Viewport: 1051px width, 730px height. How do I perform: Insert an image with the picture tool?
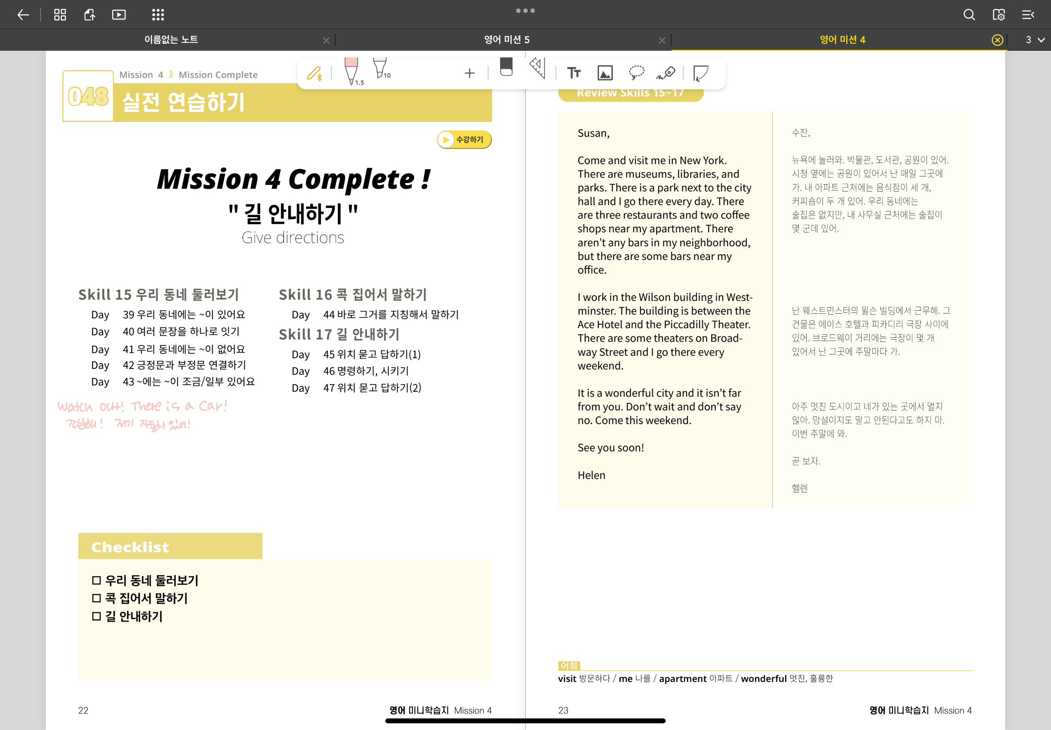point(605,73)
